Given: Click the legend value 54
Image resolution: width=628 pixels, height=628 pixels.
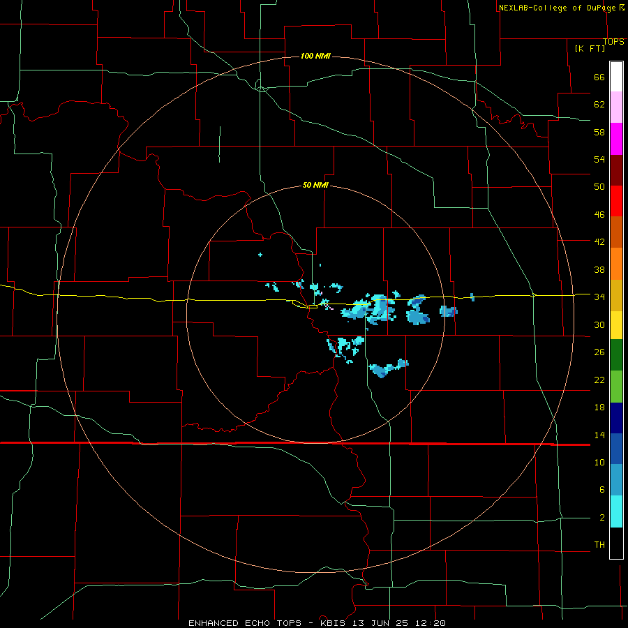Looking at the screenshot, I should pos(599,159).
